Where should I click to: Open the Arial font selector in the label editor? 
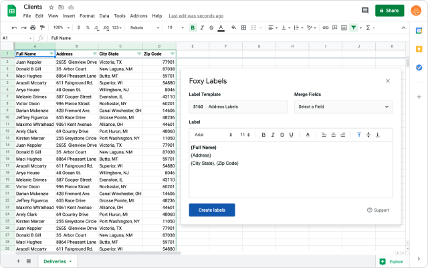click(213, 135)
